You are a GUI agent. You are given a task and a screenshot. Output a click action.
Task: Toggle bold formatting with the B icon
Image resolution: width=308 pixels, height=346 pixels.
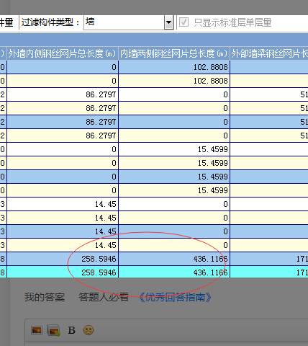[x=71, y=330]
